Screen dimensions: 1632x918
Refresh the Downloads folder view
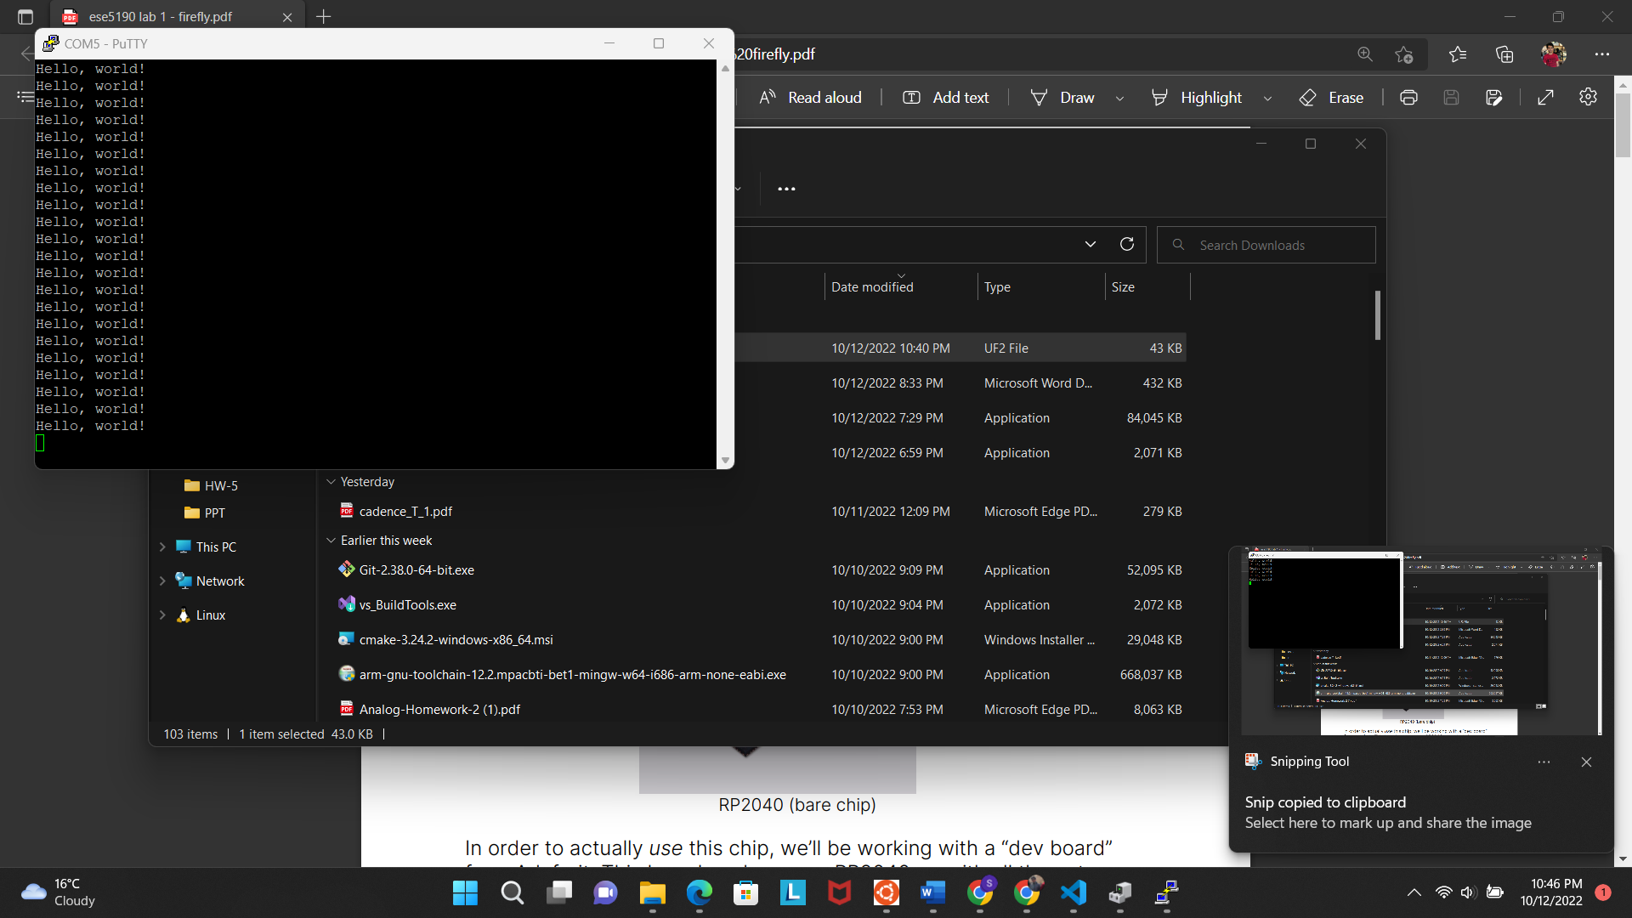[1127, 244]
